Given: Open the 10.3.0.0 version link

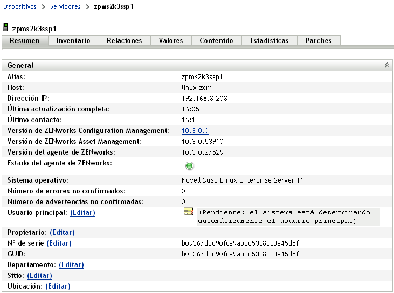Looking at the screenshot, I should click(195, 131).
